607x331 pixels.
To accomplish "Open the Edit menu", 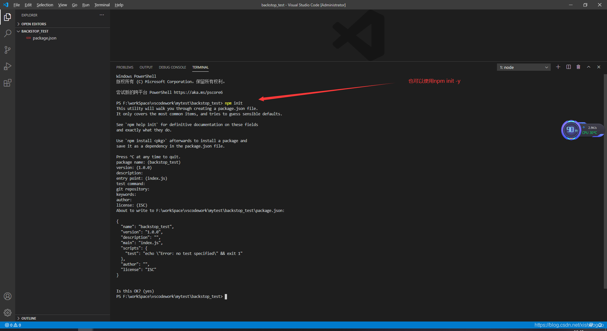I will (x=28, y=5).
